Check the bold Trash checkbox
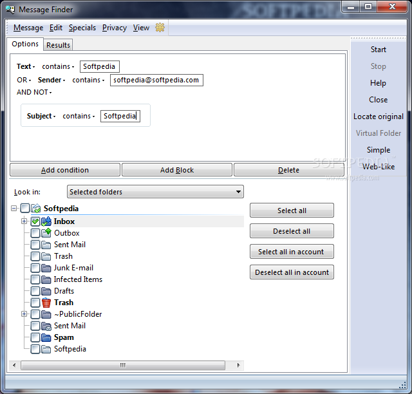 (35, 303)
